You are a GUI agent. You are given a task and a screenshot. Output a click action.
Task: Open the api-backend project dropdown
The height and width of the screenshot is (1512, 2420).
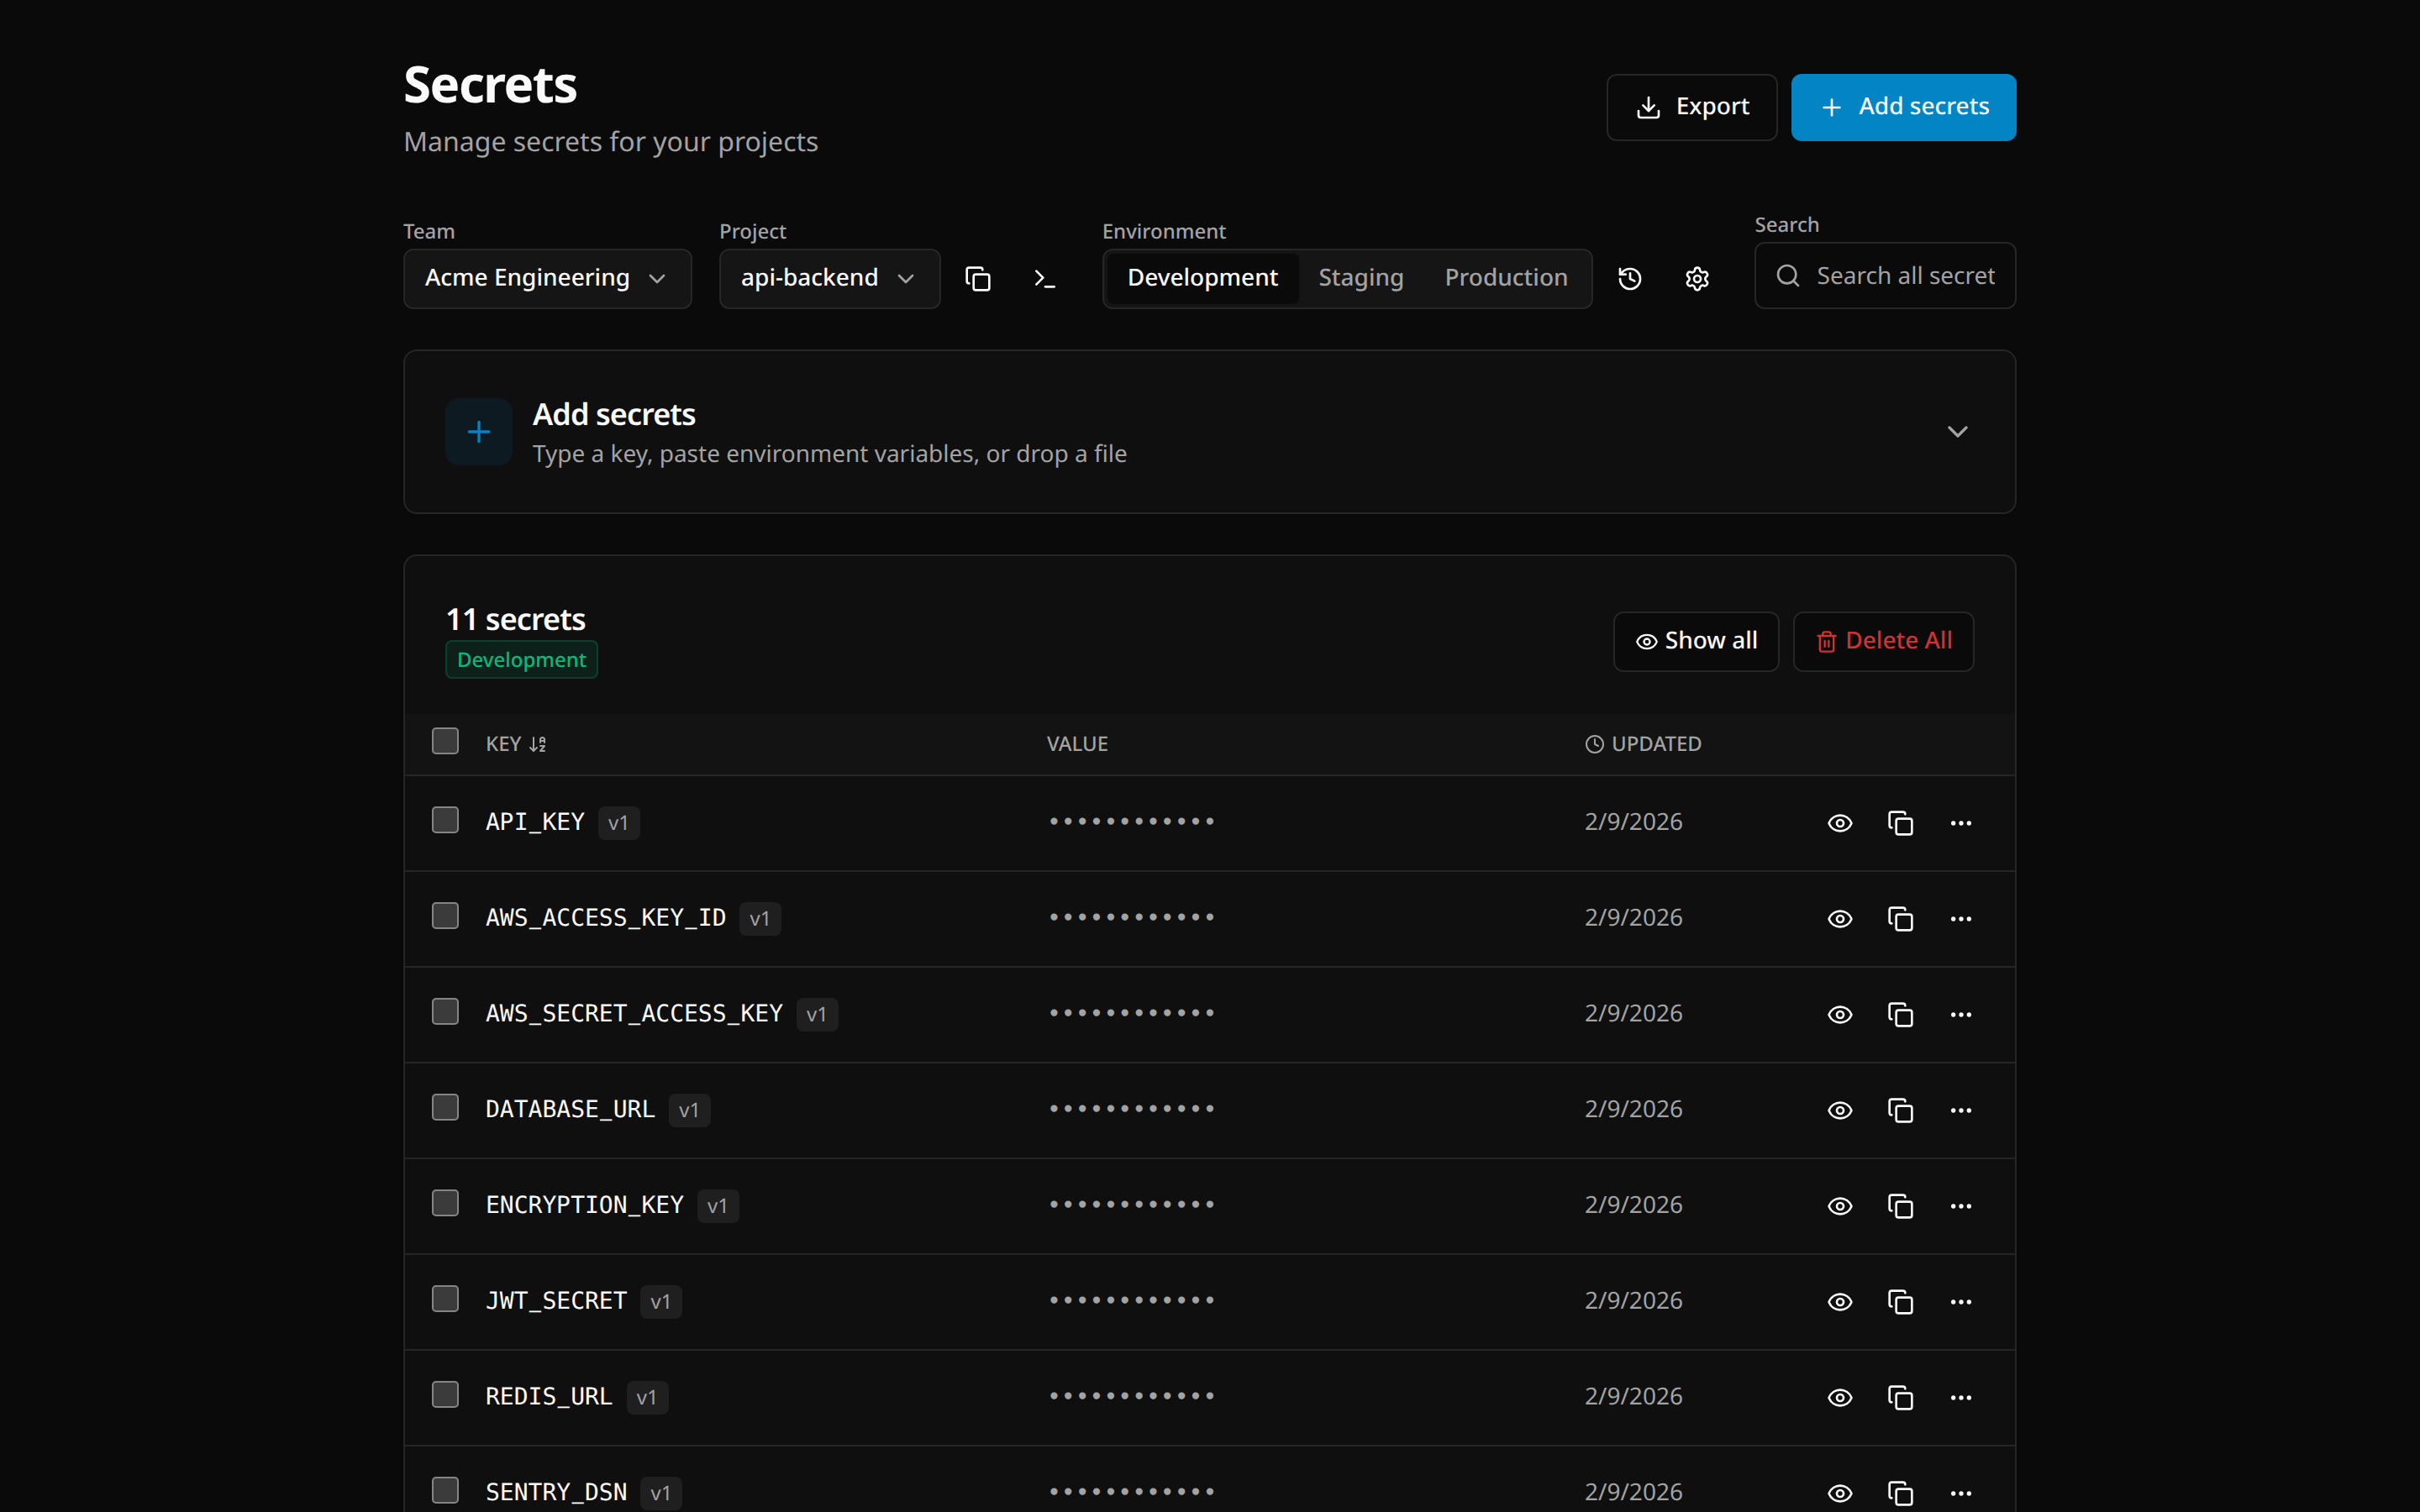[x=829, y=279]
